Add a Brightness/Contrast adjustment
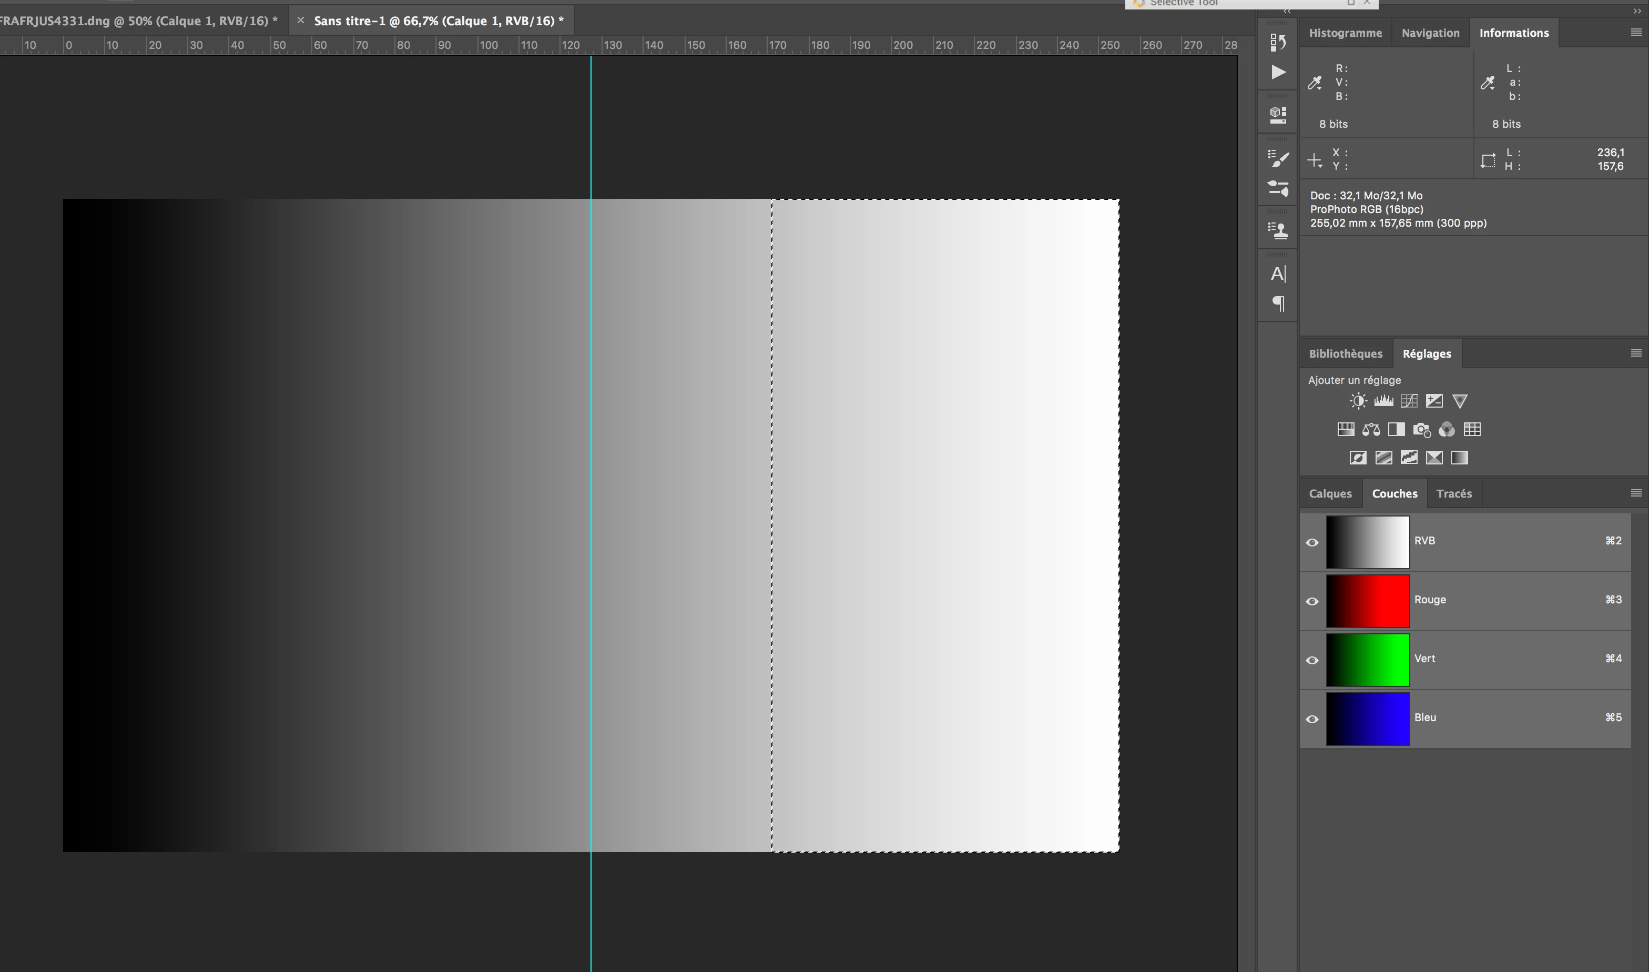The width and height of the screenshot is (1649, 972). click(x=1358, y=401)
